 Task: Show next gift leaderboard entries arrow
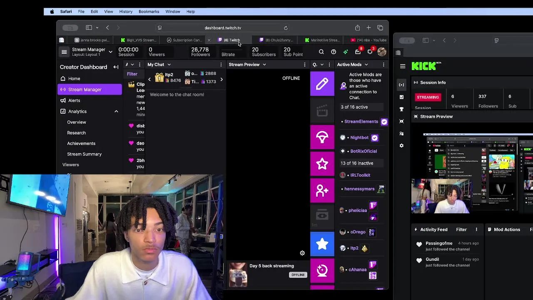[x=222, y=79]
